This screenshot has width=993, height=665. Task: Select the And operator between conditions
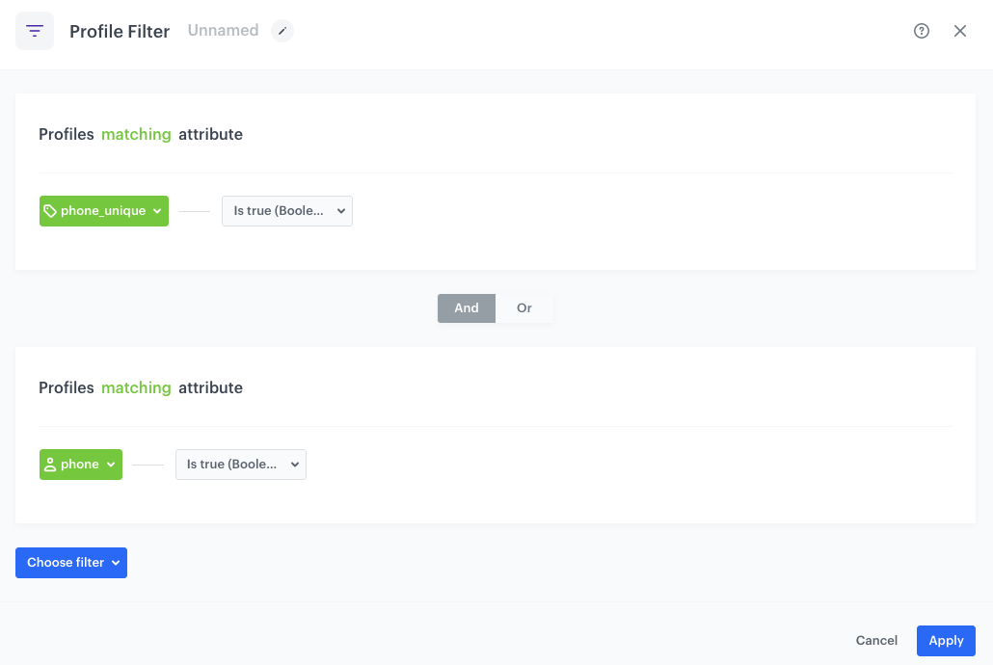[466, 307]
